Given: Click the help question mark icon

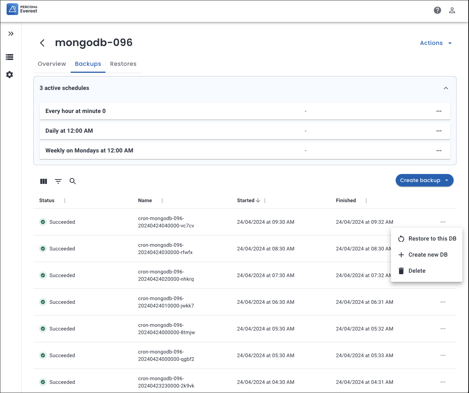Looking at the screenshot, I should point(437,10).
